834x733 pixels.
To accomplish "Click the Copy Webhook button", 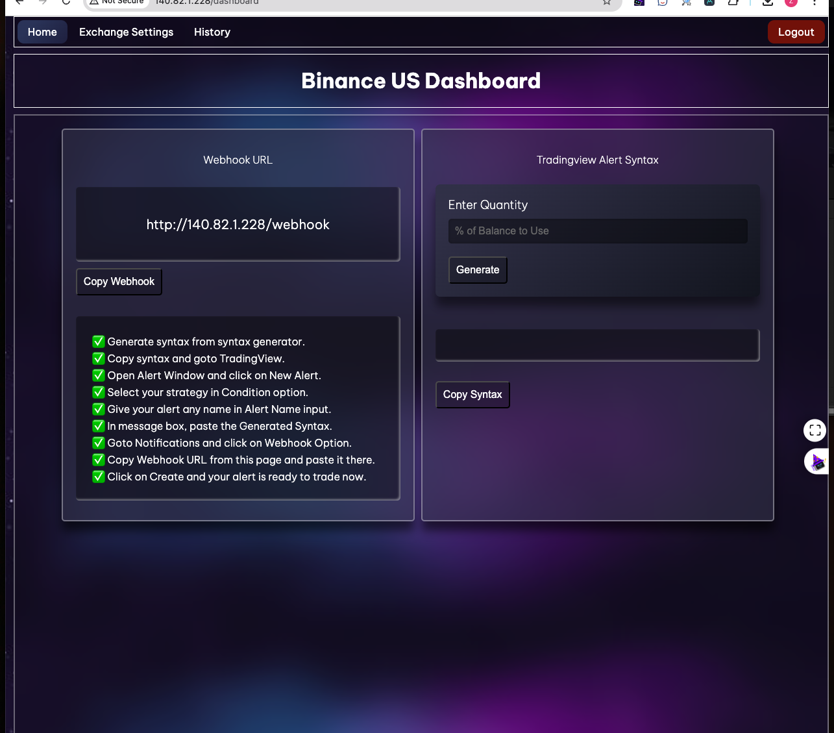I will coord(119,281).
